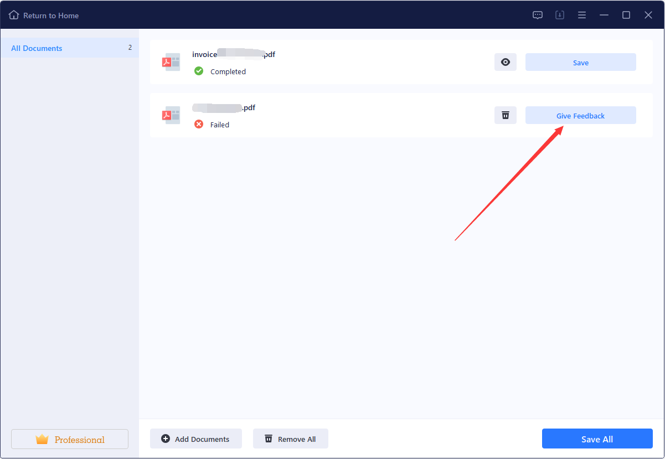
Task: Click the plus icon beside Add Documents
Action: point(165,439)
